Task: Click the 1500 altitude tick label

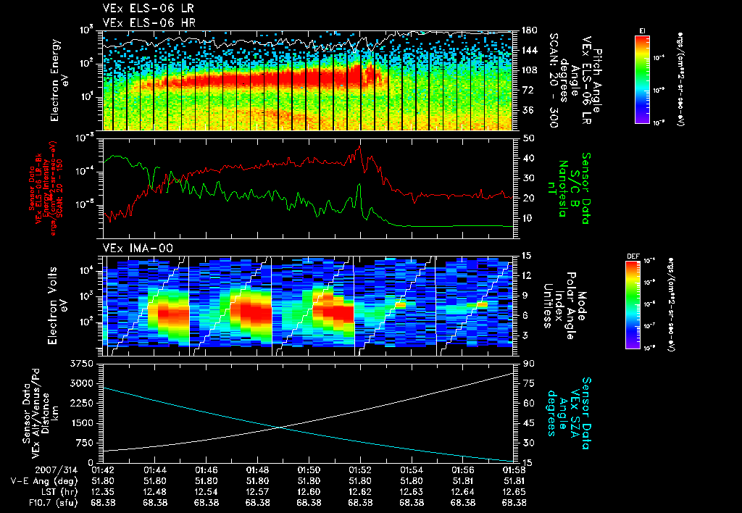Action: (81, 424)
